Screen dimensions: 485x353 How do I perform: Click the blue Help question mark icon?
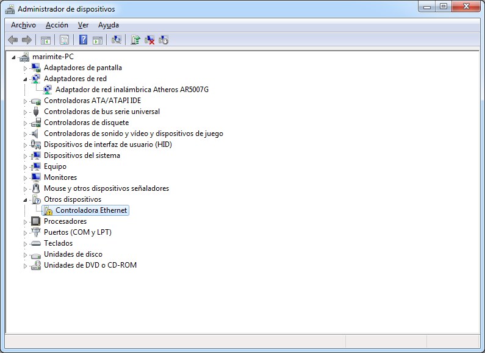point(83,40)
